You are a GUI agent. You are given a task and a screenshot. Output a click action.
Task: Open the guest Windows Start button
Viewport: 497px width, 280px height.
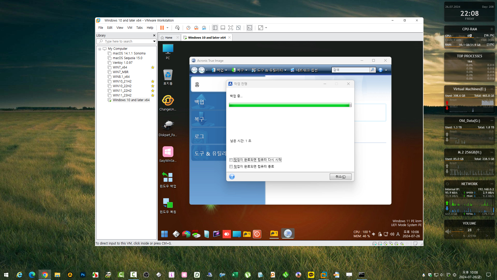point(164,234)
